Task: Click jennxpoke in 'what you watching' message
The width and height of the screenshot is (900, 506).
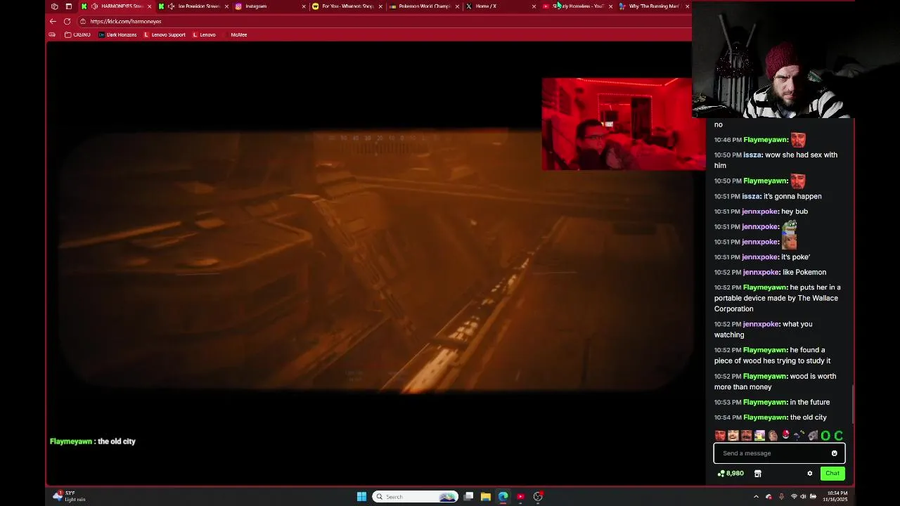Action: click(x=761, y=324)
